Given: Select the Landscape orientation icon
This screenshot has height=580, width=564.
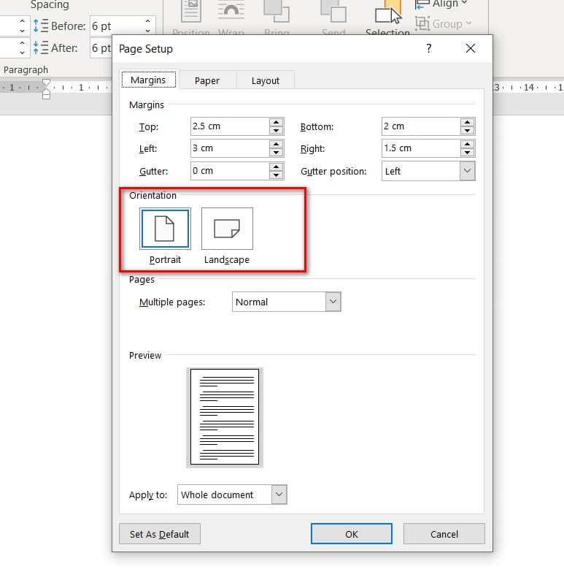Looking at the screenshot, I should tap(227, 229).
